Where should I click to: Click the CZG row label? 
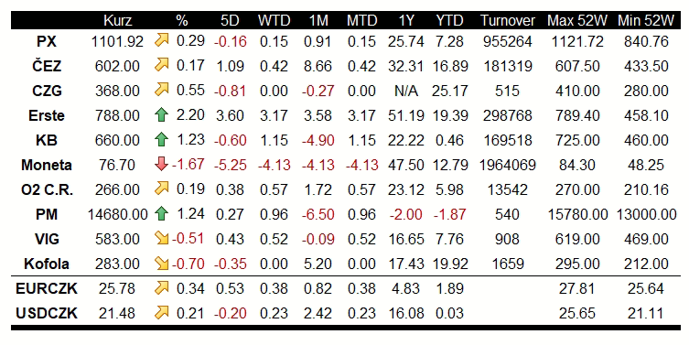(x=47, y=91)
